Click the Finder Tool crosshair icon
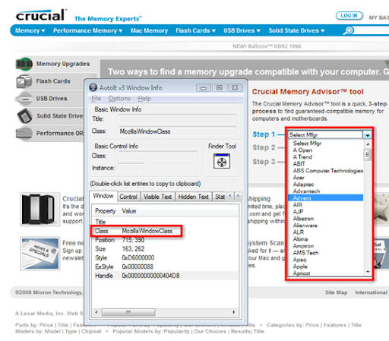This screenshot has height=341, width=389. pyautogui.click(x=222, y=161)
